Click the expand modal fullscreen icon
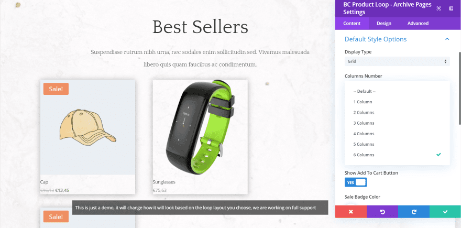The image size is (461, 228). pyautogui.click(x=438, y=8)
